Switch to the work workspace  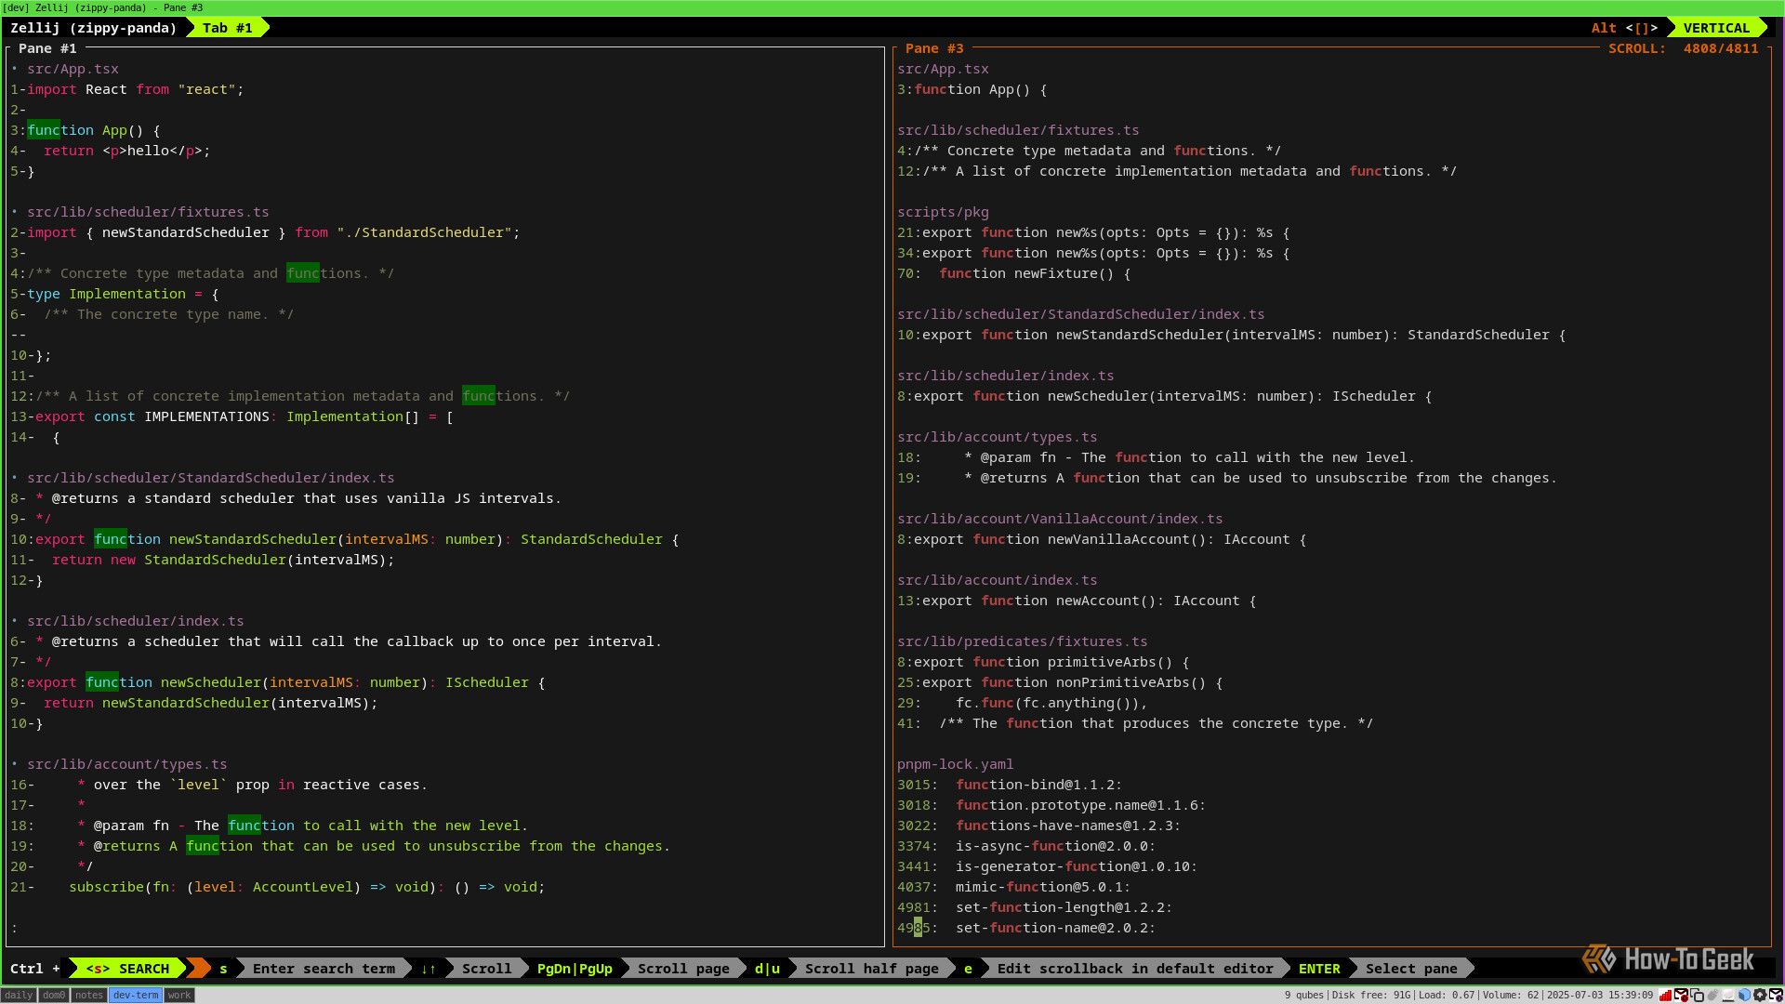coord(178,995)
